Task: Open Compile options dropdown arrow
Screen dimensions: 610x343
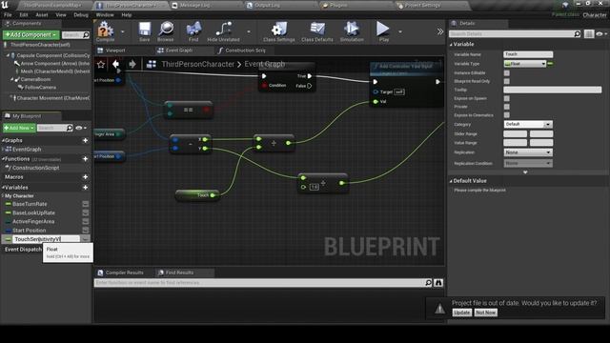Action: [x=123, y=31]
